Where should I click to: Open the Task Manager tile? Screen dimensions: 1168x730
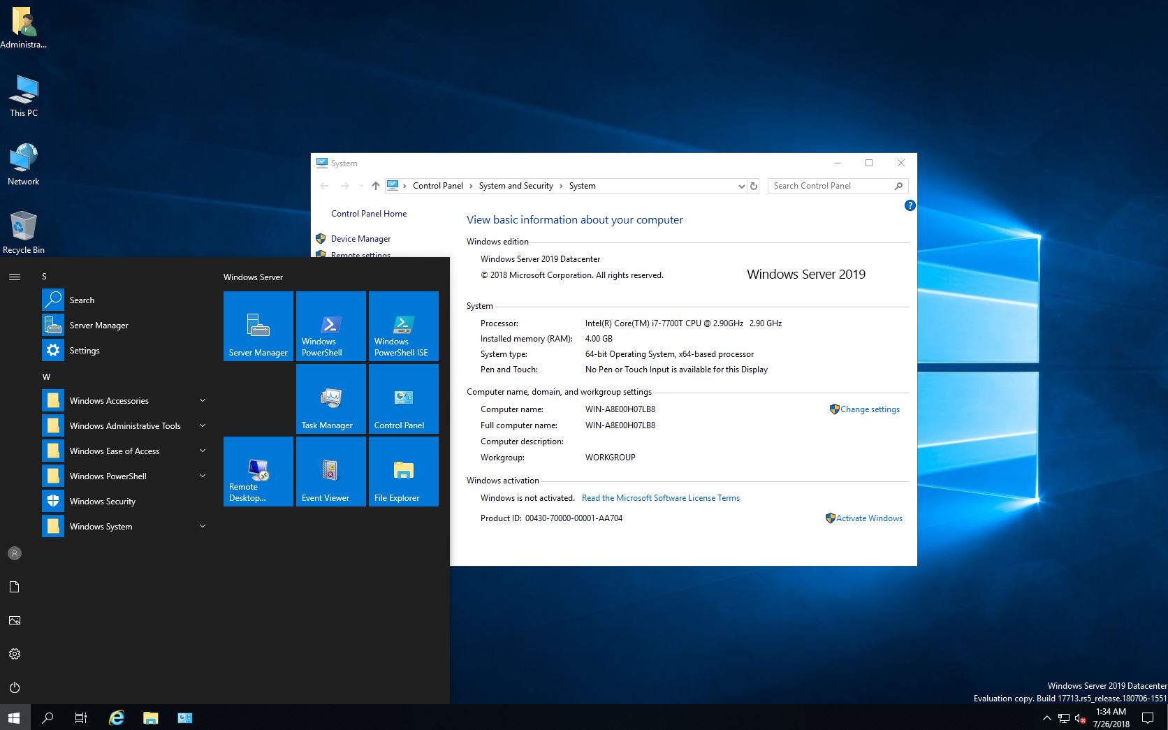pos(331,399)
